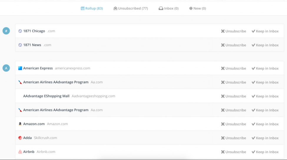Keep Amazon.com in Inbox
Viewport: 287px width, 160px height.
click(x=265, y=124)
